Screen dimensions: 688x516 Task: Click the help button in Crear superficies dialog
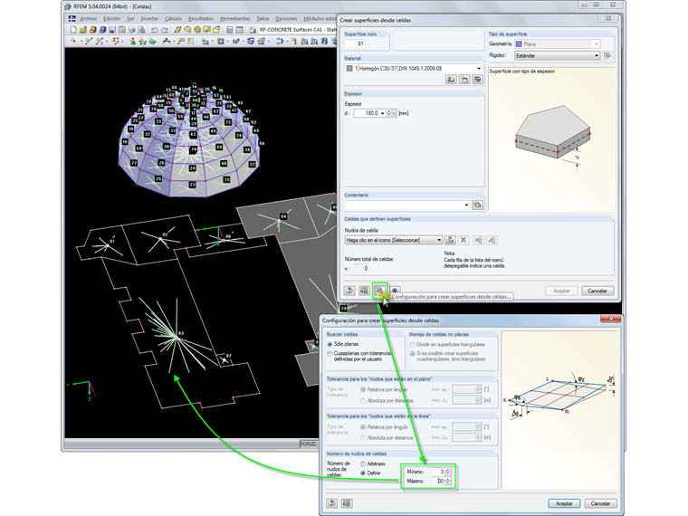pyautogui.click(x=349, y=291)
